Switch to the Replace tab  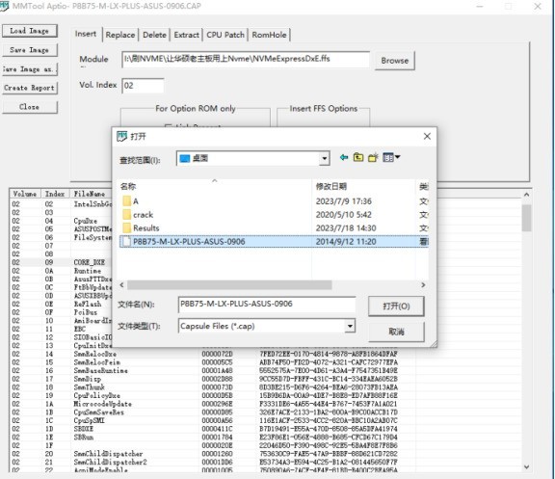pyautogui.click(x=120, y=35)
